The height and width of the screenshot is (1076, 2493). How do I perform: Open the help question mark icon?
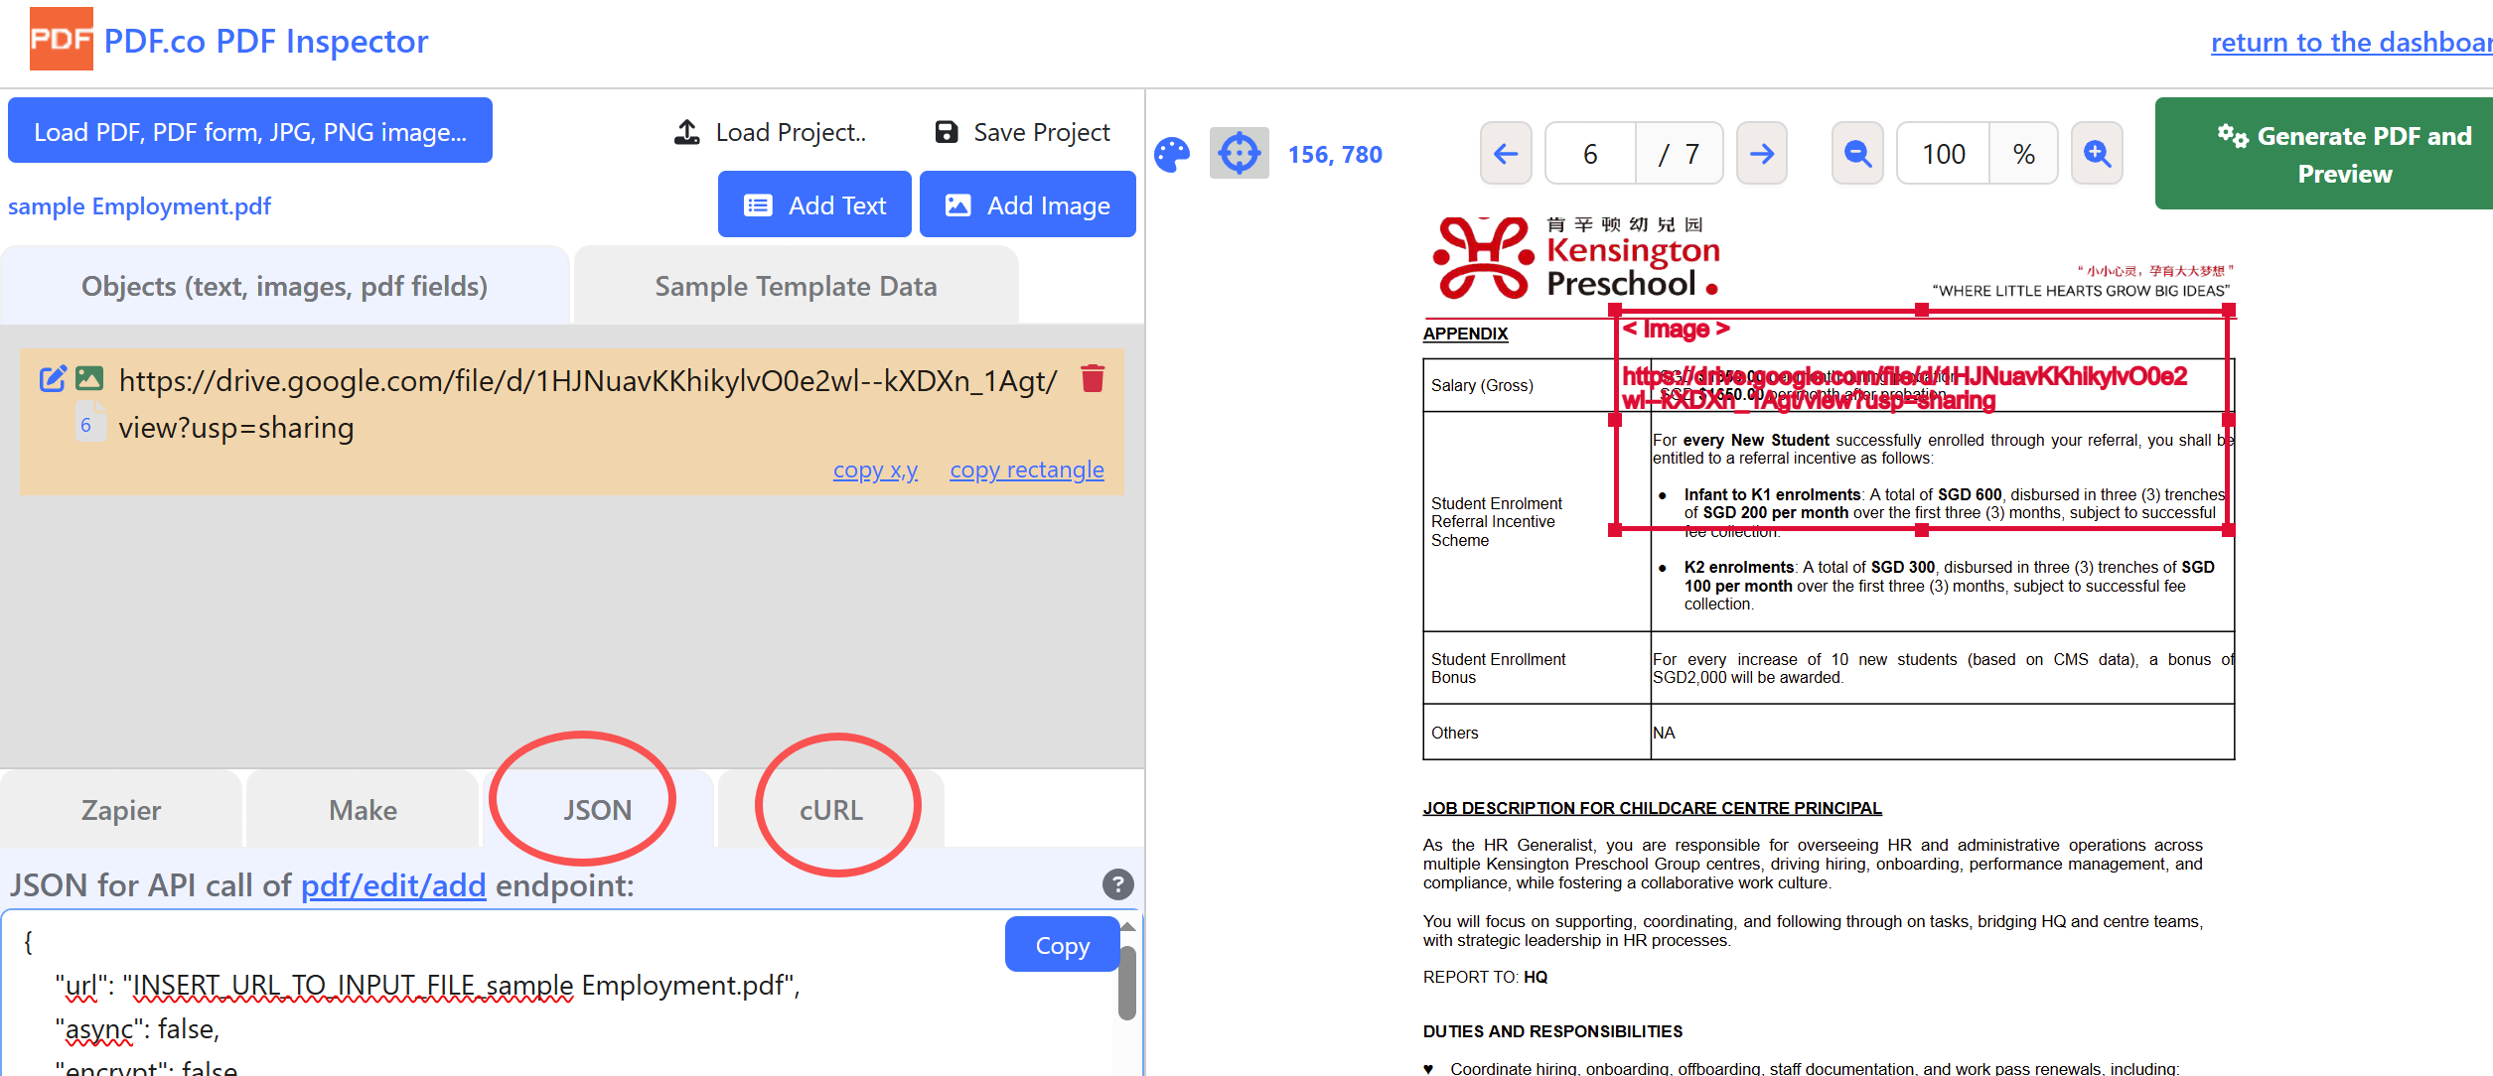1117,883
